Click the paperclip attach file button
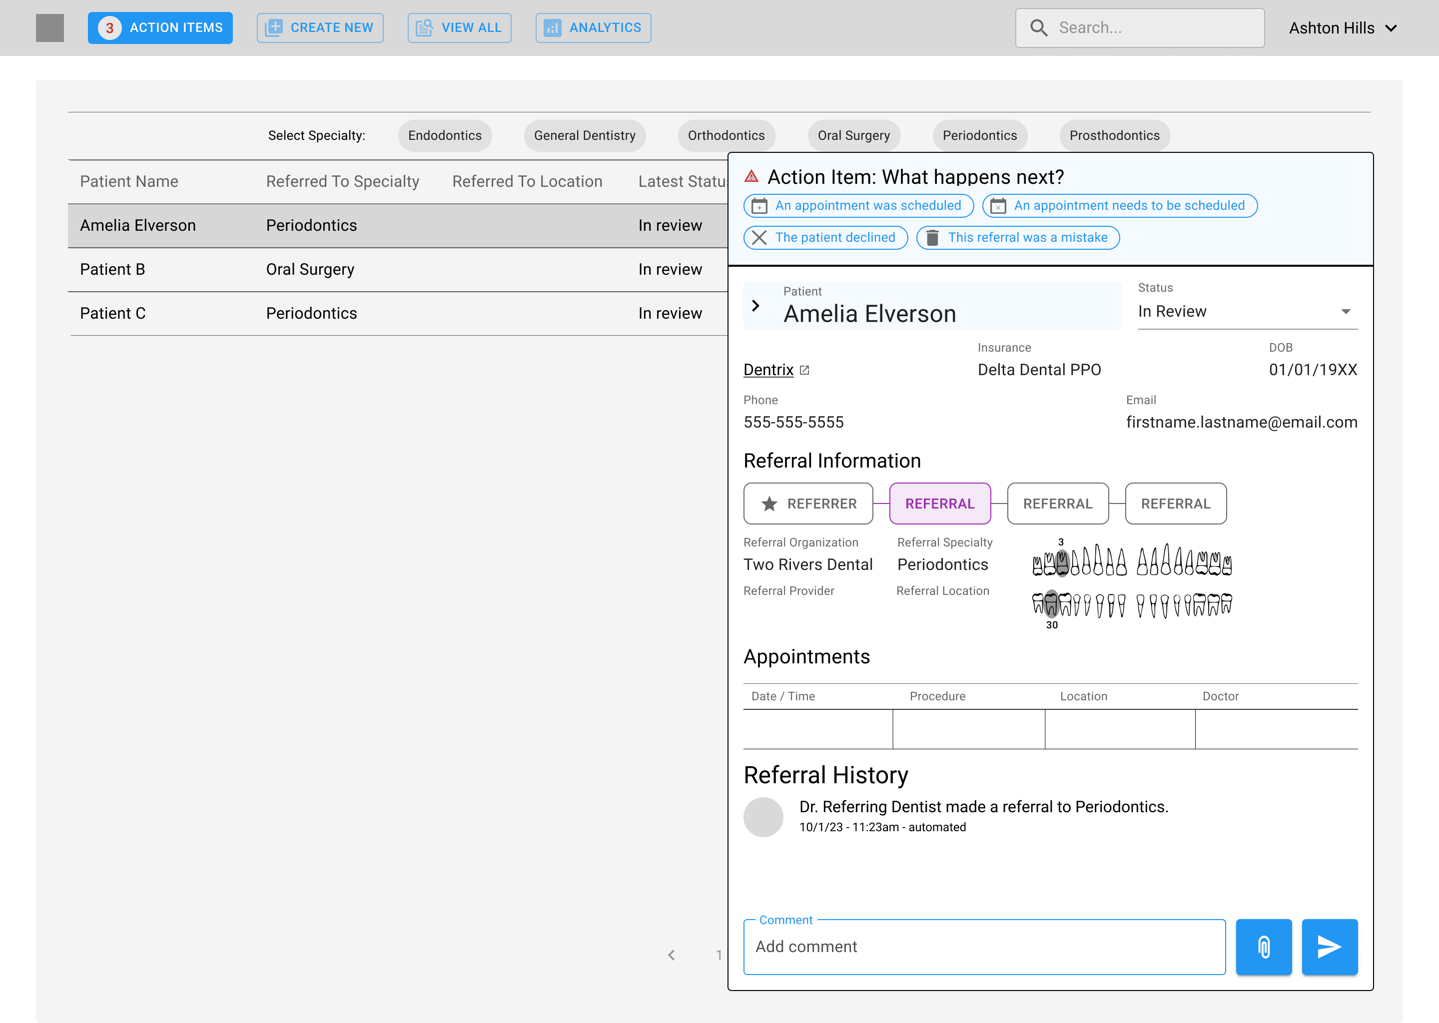Image resolution: width=1439 pixels, height=1023 pixels. click(x=1264, y=947)
